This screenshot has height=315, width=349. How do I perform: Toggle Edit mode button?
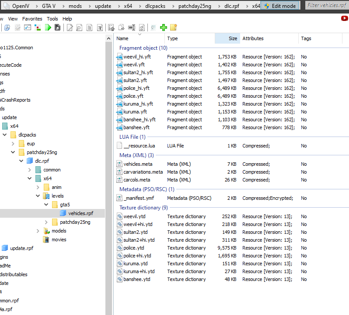(280, 6)
